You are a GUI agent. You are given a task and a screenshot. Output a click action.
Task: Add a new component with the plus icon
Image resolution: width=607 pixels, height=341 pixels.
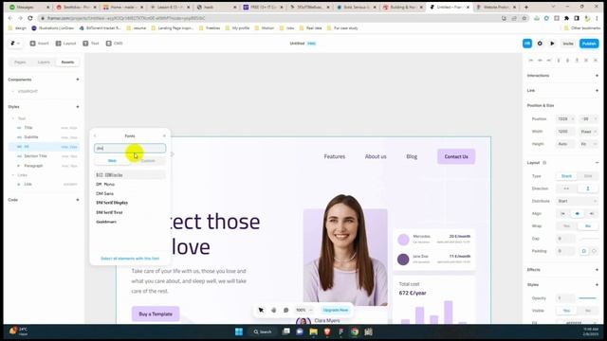click(x=78, y=80)
